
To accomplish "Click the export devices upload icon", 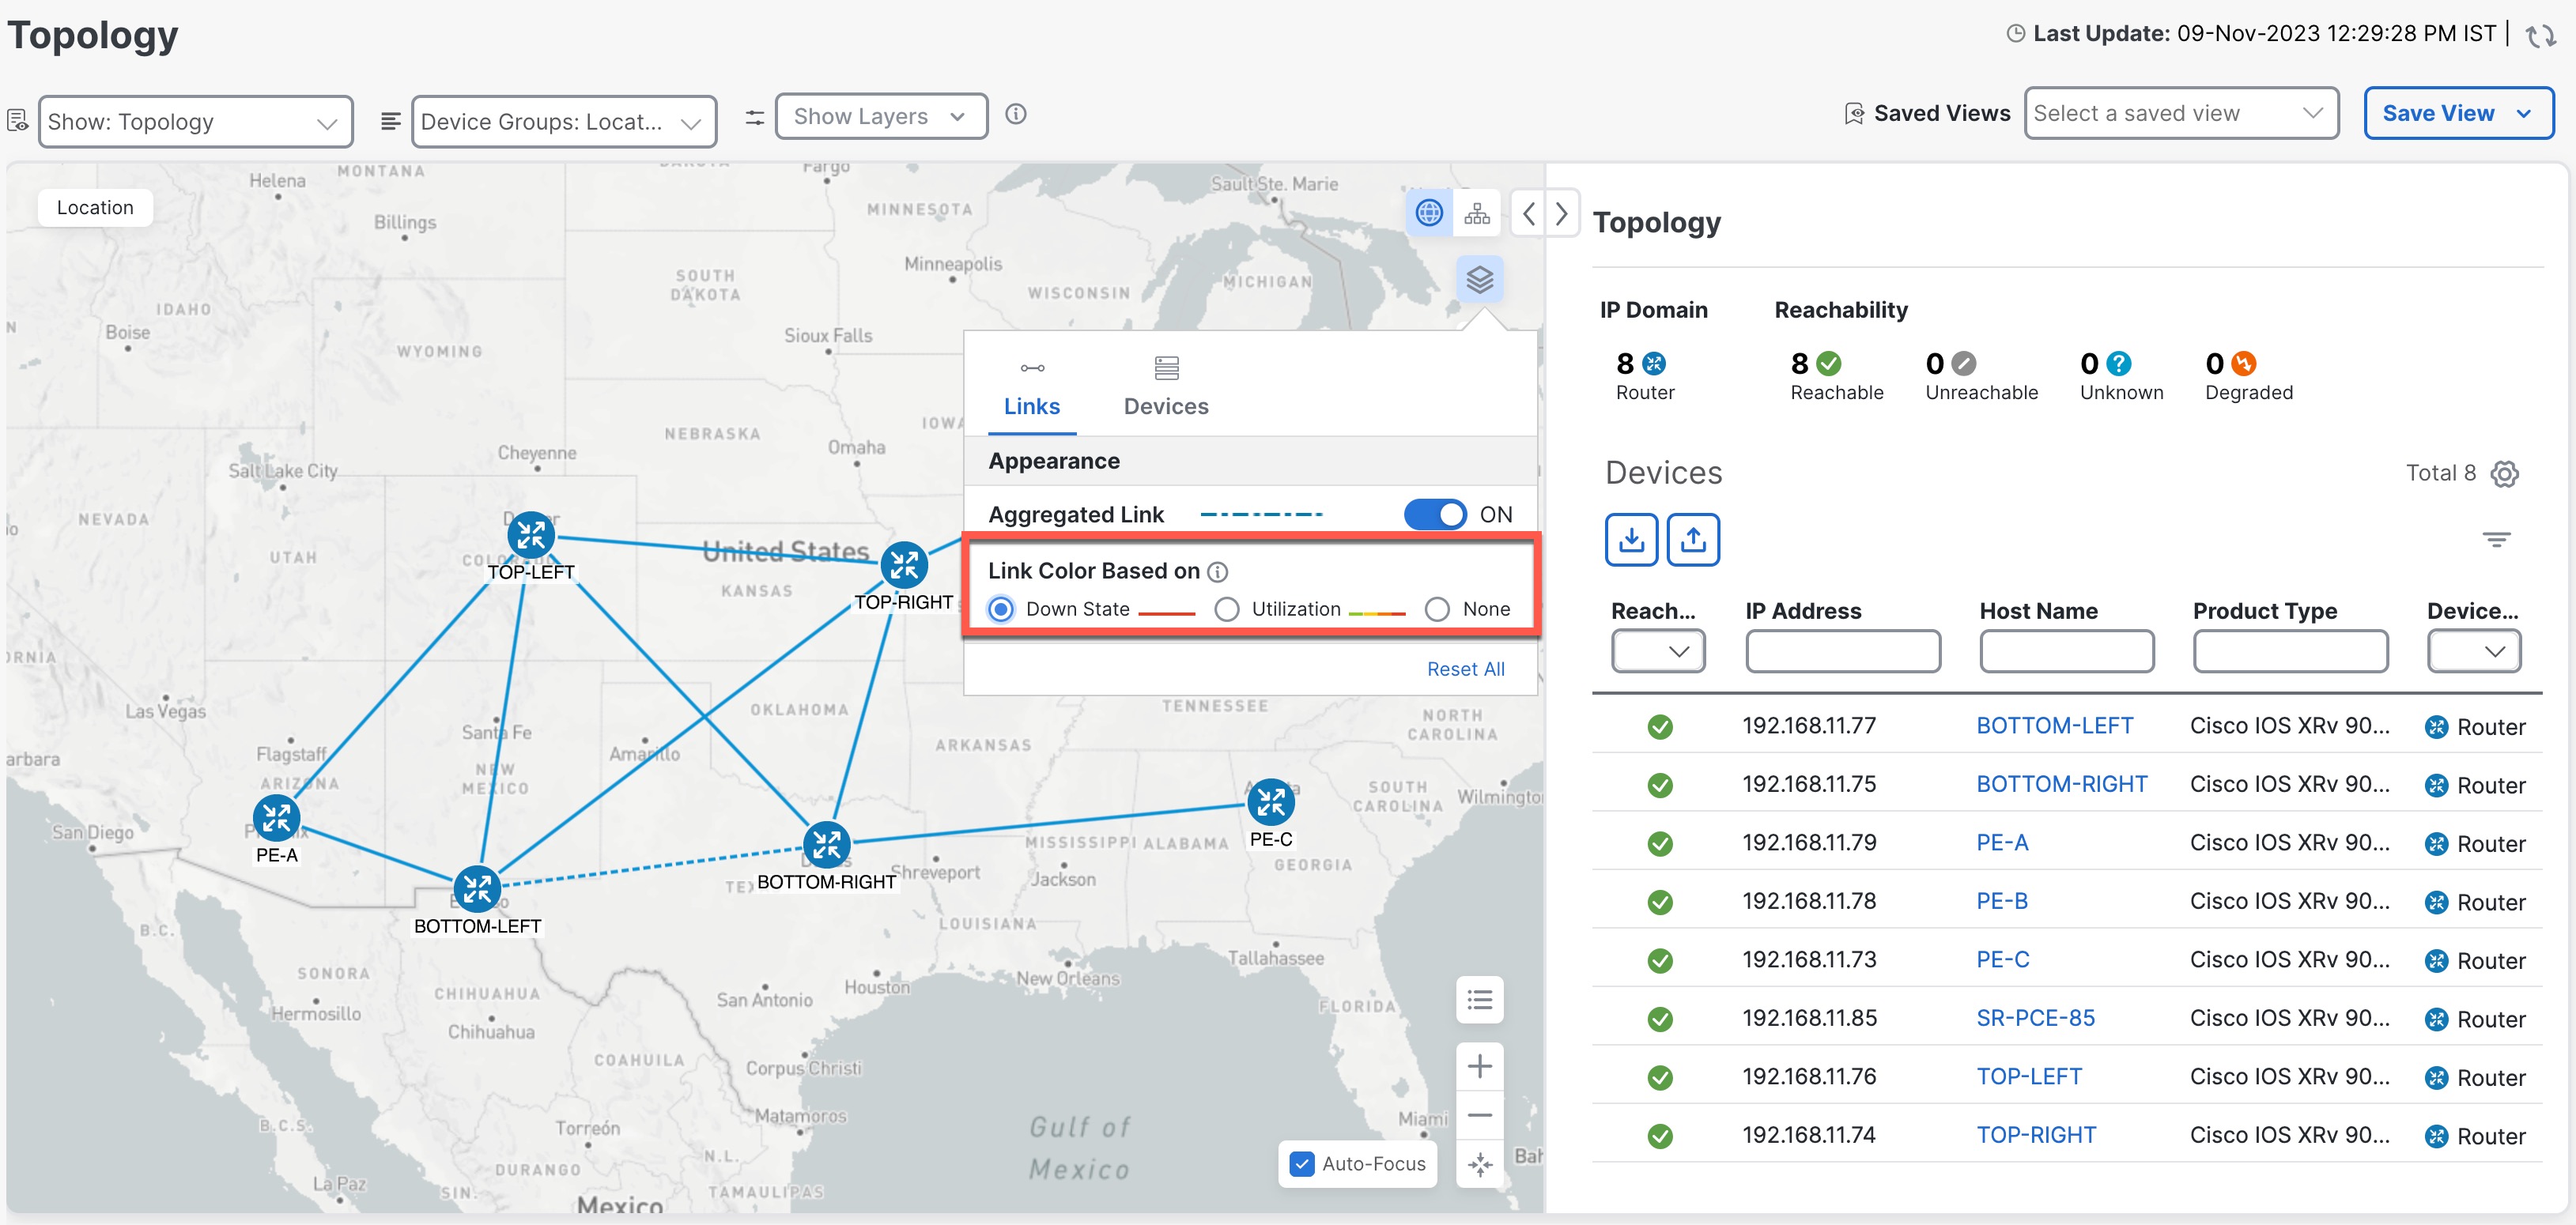I will pos(1692,540).
